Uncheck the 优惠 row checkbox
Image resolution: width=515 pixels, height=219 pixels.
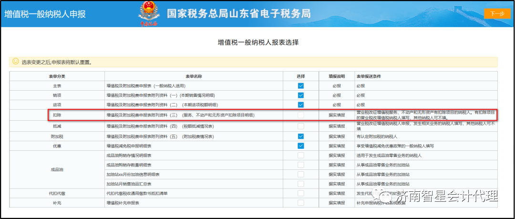pos(301,146)
